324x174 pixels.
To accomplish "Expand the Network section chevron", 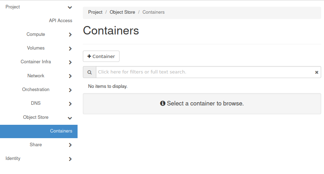I will pos(70,76).
